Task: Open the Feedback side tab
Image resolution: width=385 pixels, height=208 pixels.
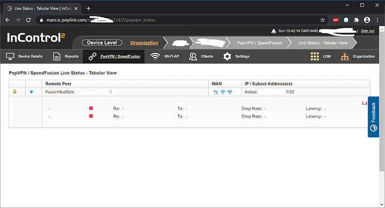Action: pyautogui.click(x=373, y=117)
